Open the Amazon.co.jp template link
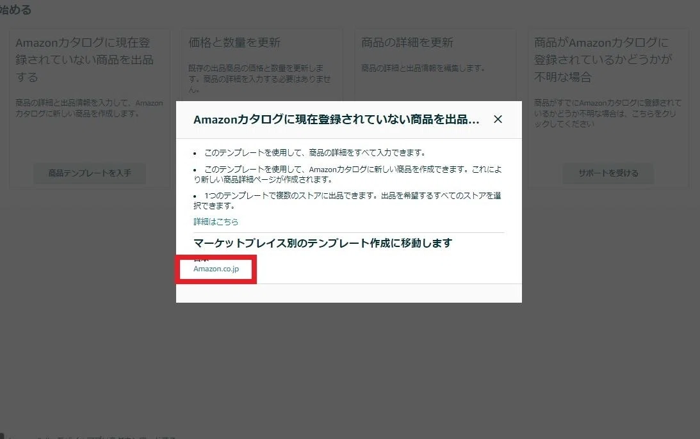 (216, 269)
